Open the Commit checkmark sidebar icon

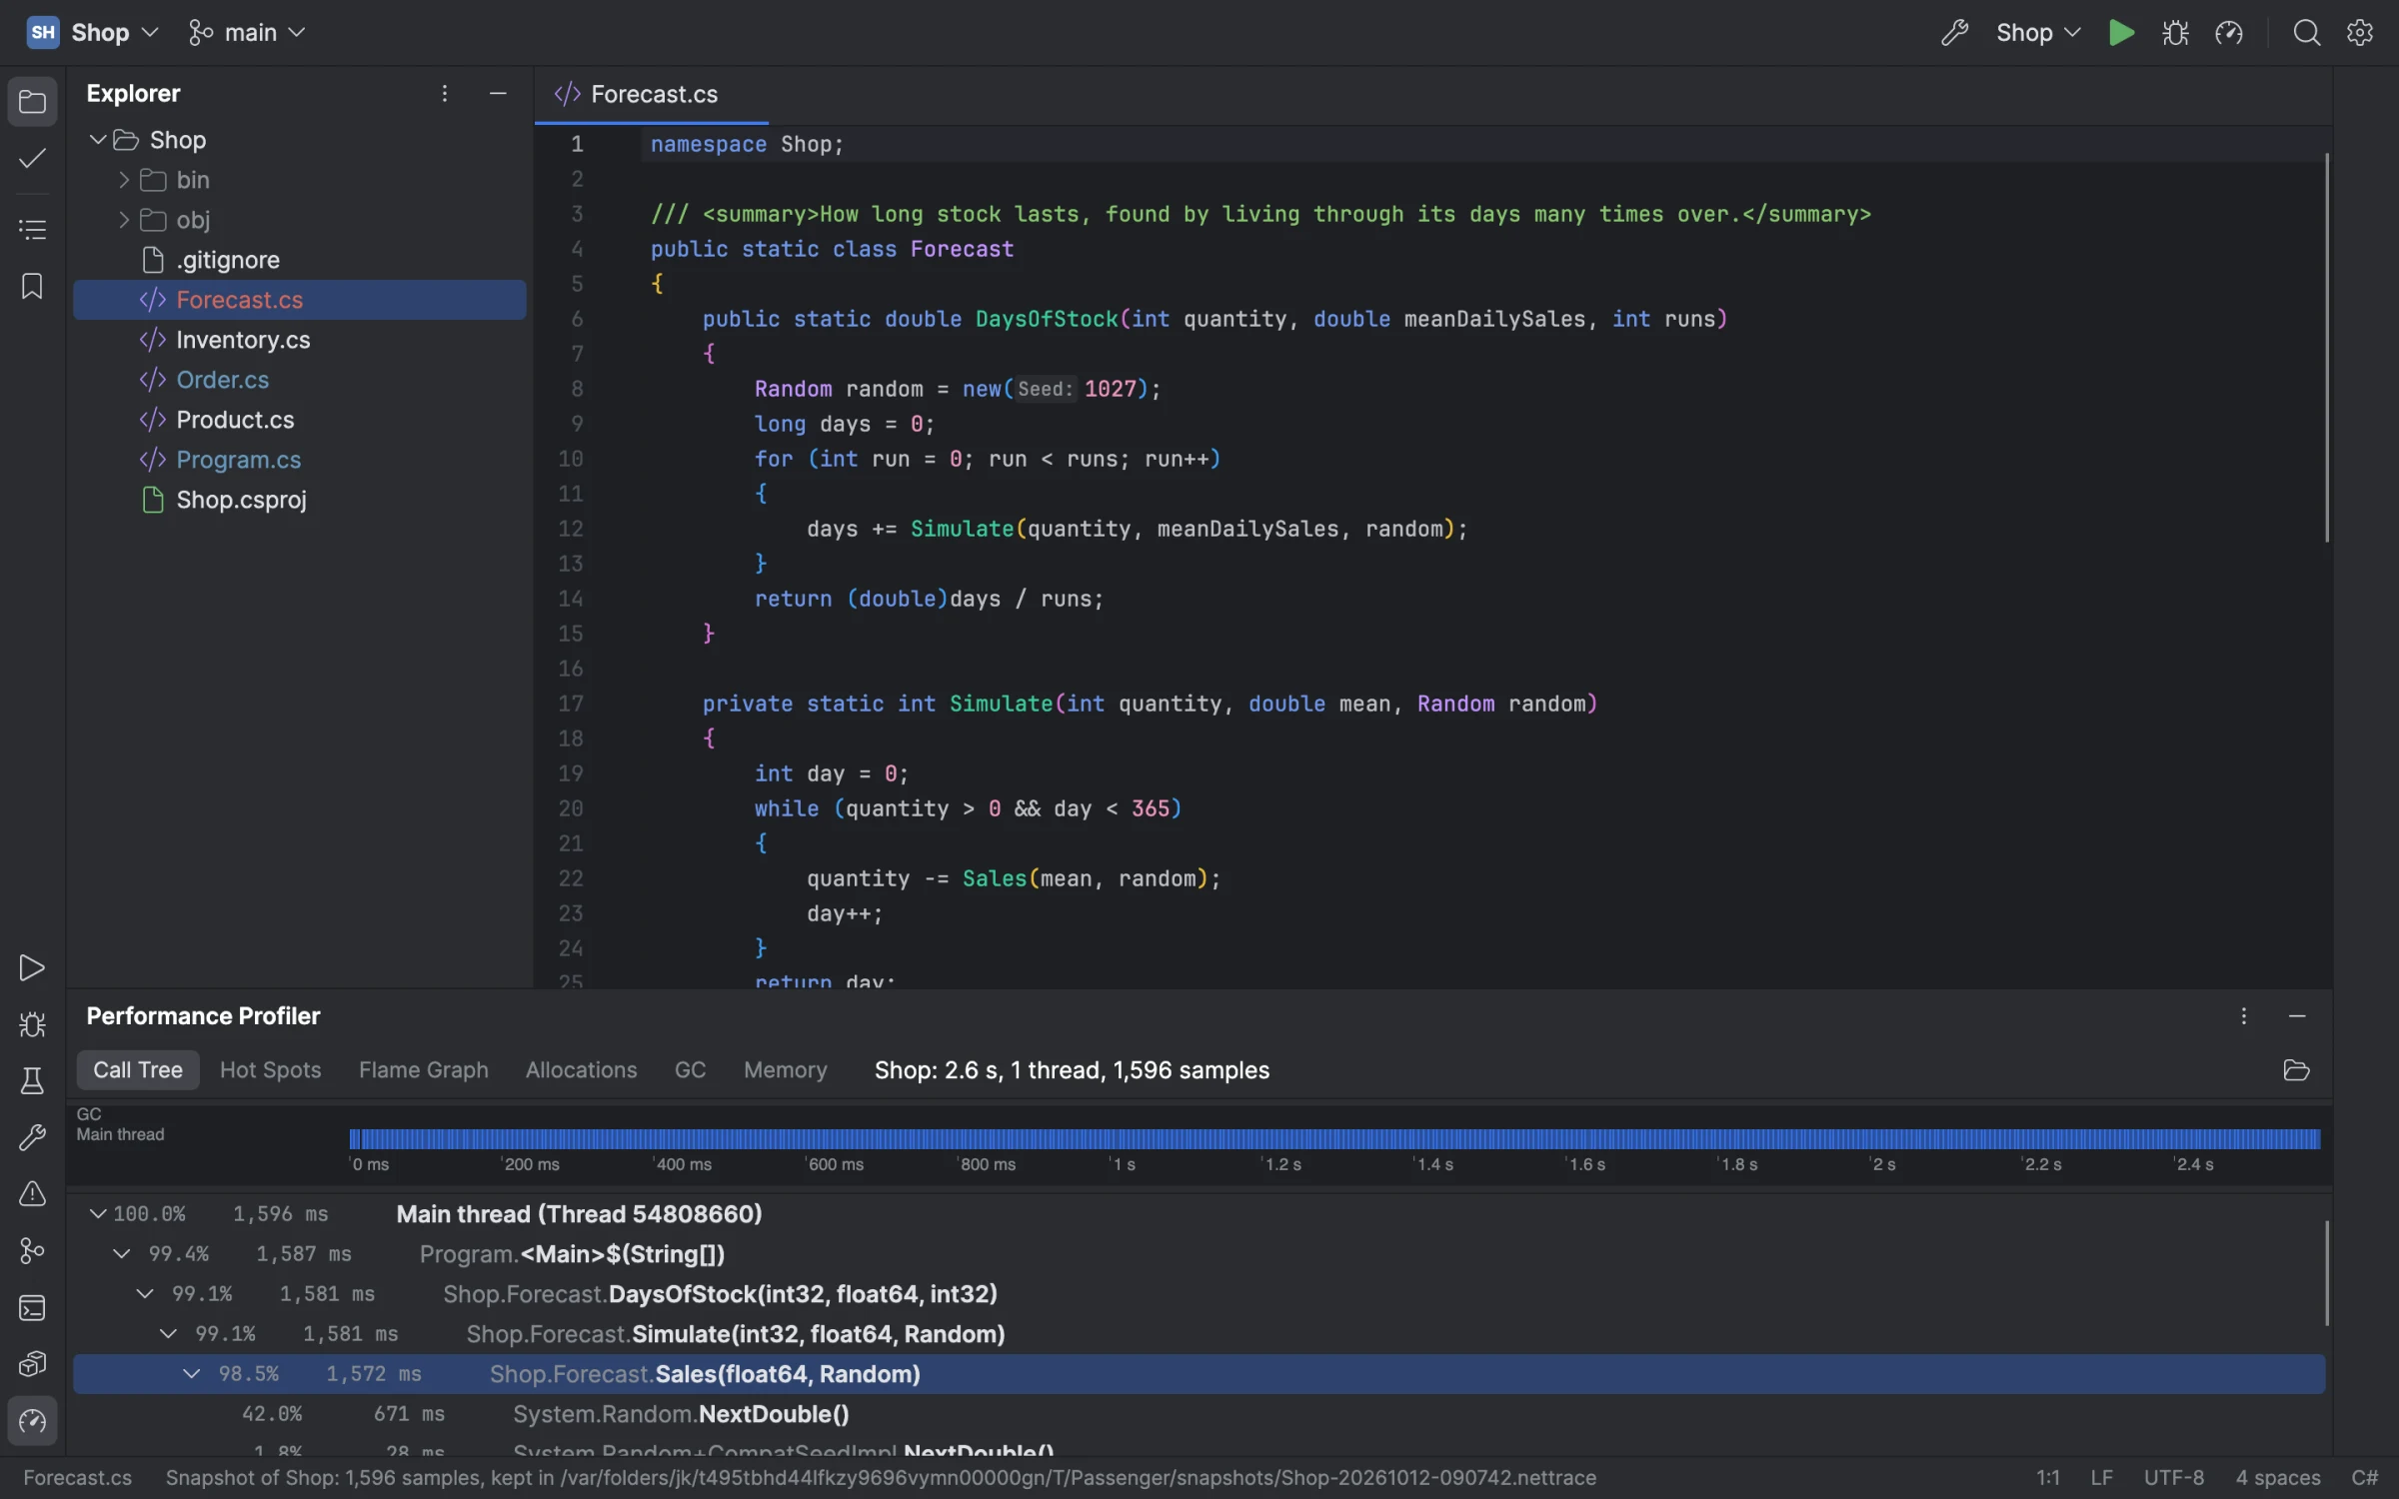tap(32, 159)
